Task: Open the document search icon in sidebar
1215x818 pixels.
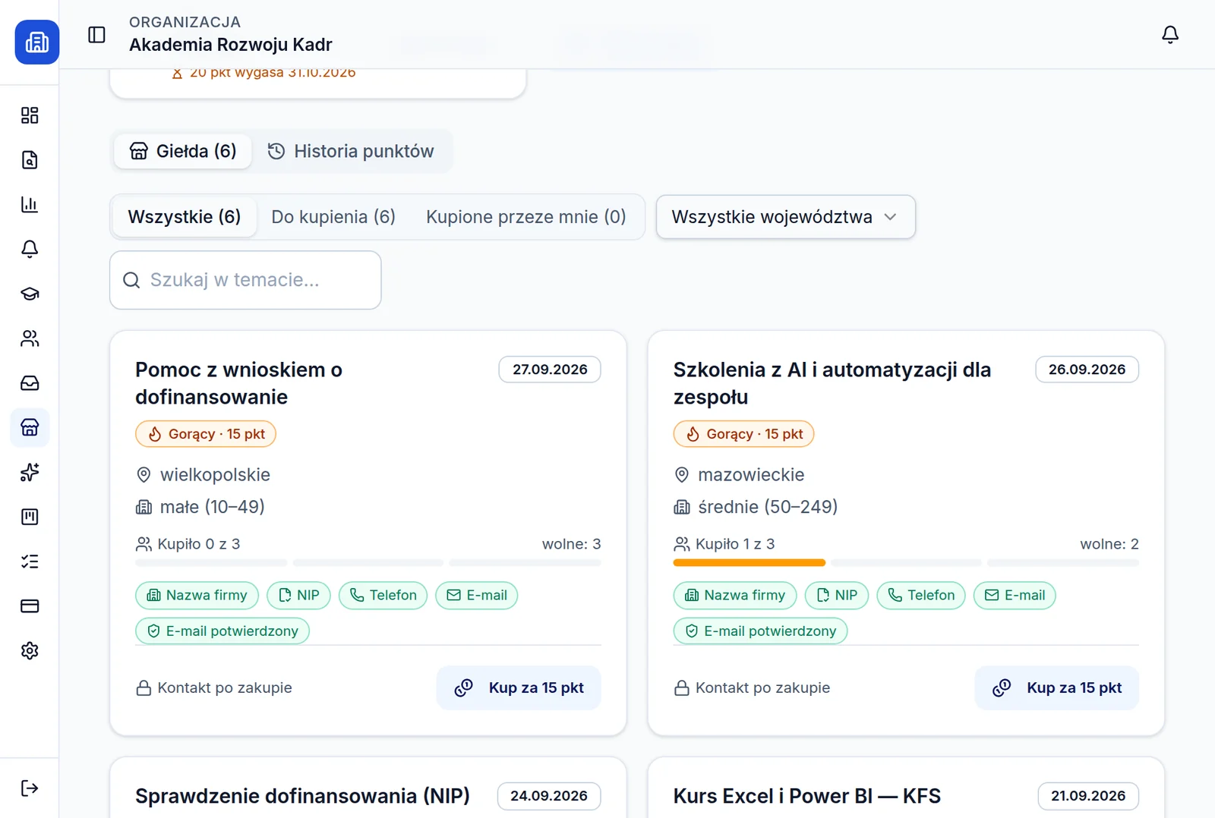Action: [30, 160]
